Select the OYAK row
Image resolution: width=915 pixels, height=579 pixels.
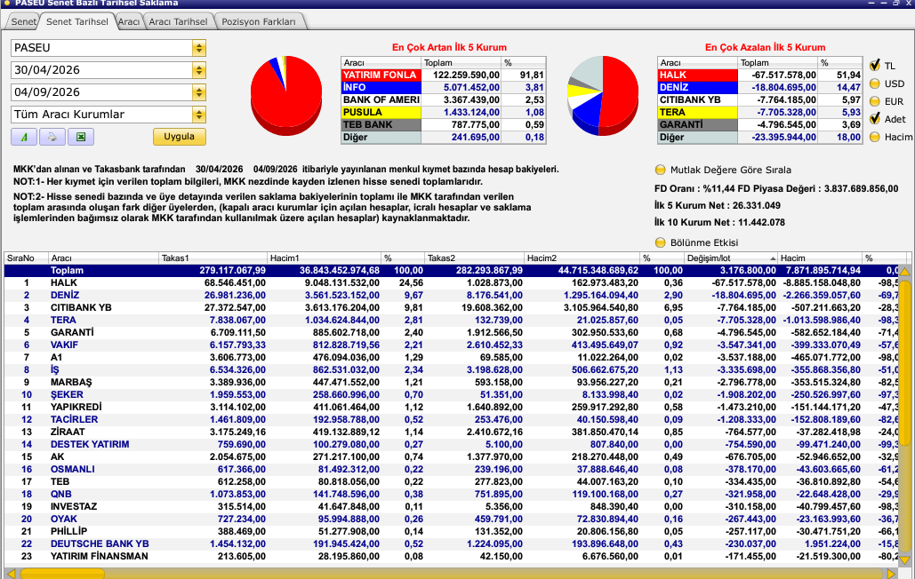tap(453, 519)
